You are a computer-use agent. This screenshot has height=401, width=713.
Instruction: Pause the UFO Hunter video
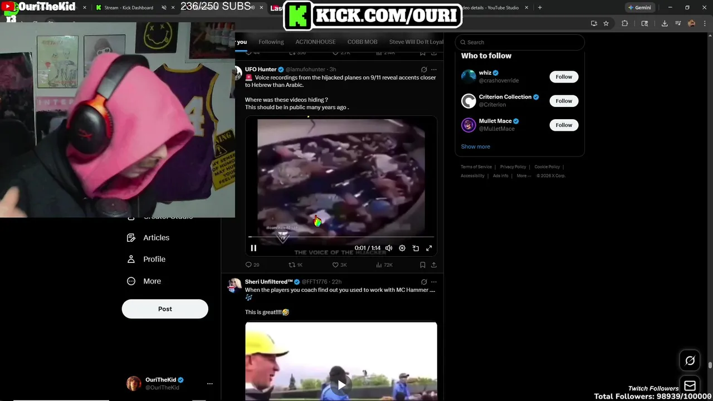(x=253, y=248)
